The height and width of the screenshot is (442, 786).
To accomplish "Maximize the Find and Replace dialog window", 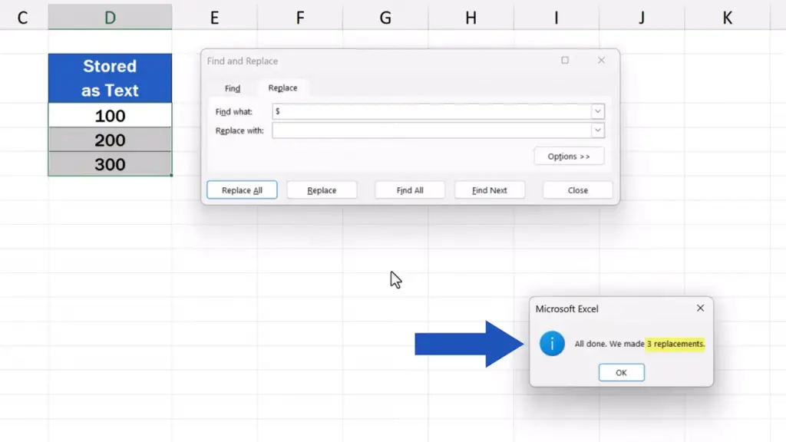I will click(x=565, y=61).
